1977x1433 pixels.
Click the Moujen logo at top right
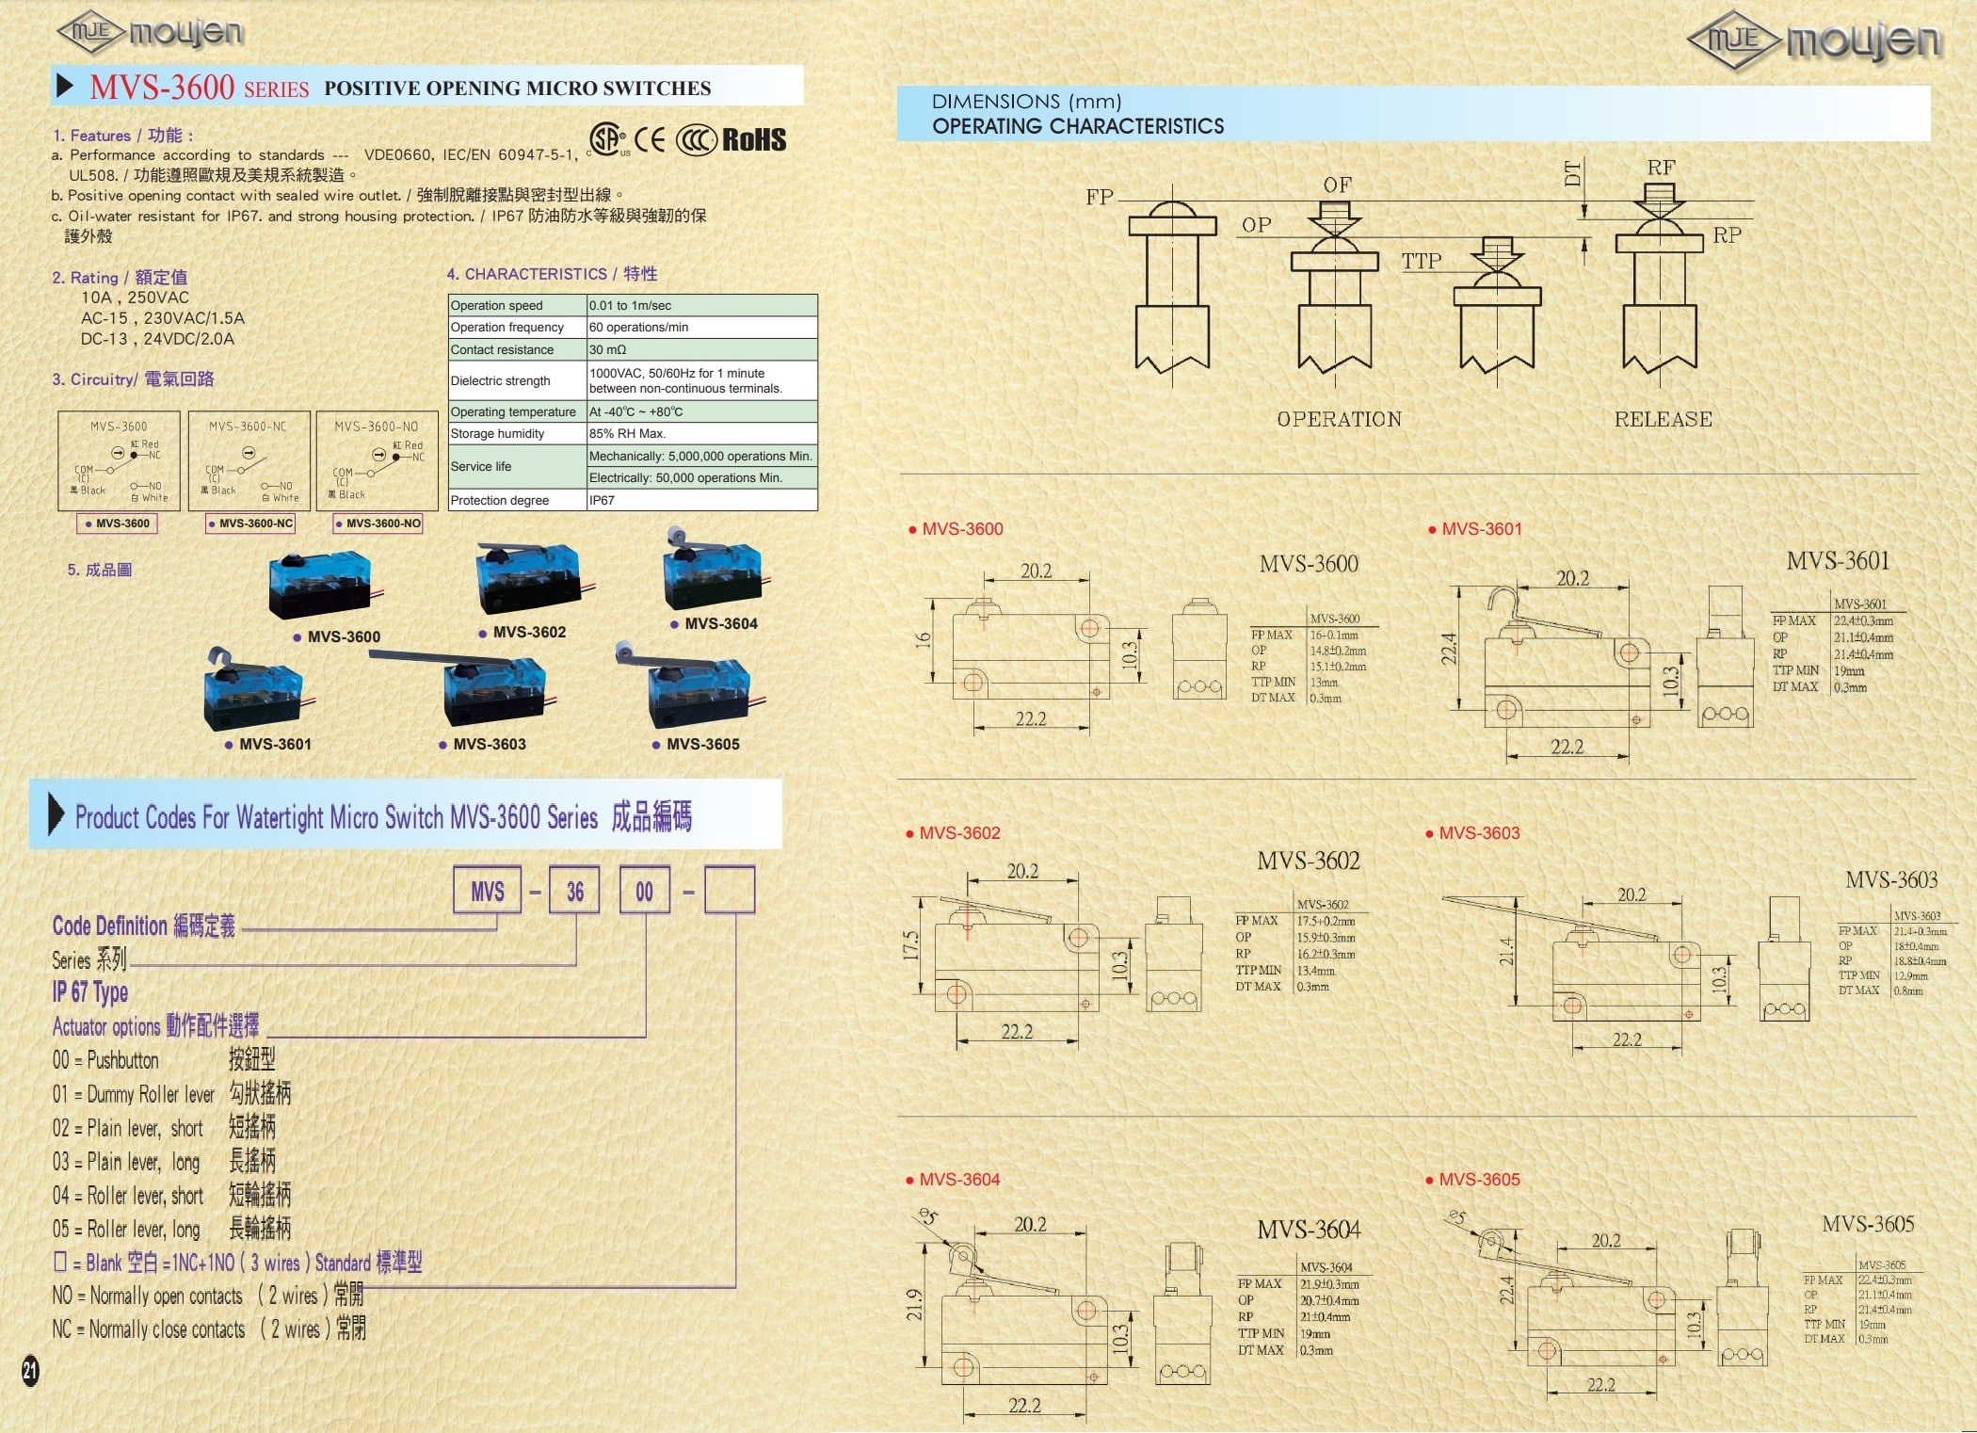[x=1814, y=40]
